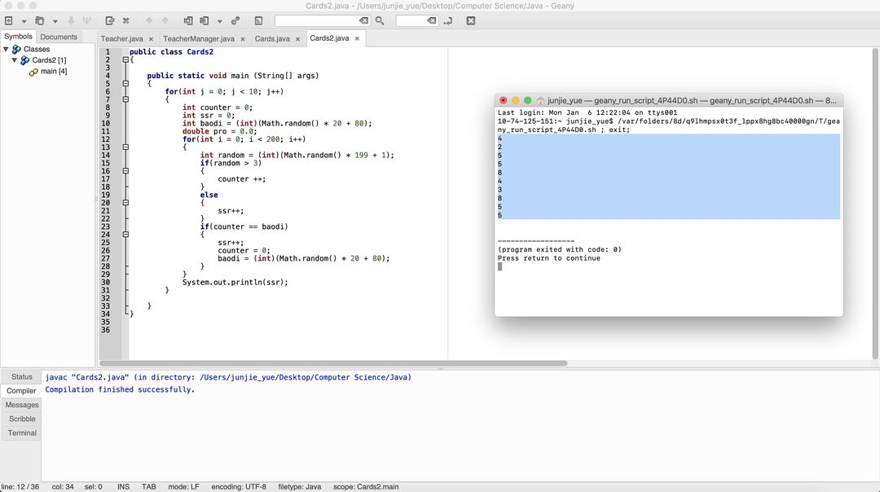Zoom the terminal window with green button
Viewport: 880px width, 492px height.
[x=527, y=100]
